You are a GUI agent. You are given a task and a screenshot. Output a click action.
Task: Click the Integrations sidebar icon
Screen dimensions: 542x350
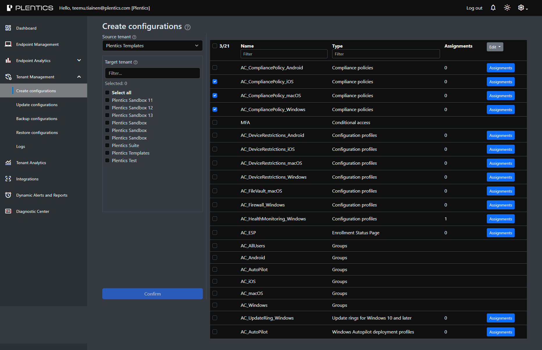click(8, 179)
